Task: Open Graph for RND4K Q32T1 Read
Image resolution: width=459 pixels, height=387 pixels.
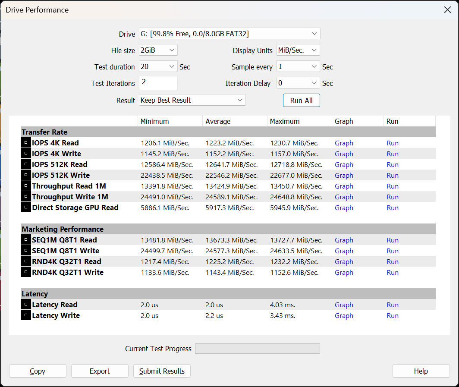Action: point(344,262)
